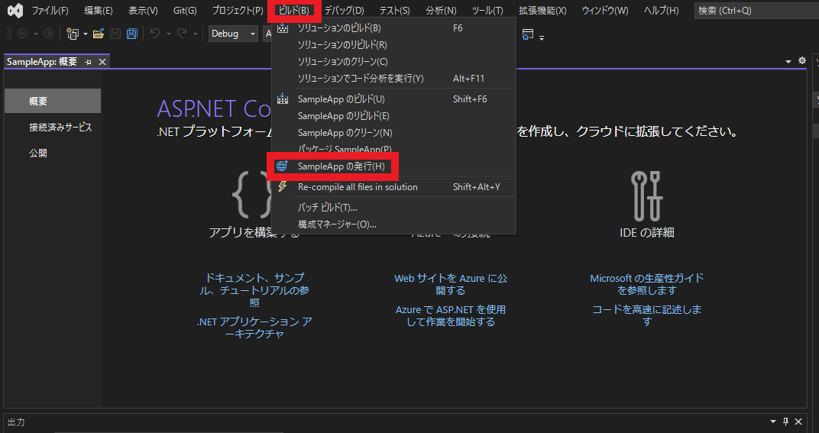Click the build icon beside SampleApp のビルド

click(283, 99)
